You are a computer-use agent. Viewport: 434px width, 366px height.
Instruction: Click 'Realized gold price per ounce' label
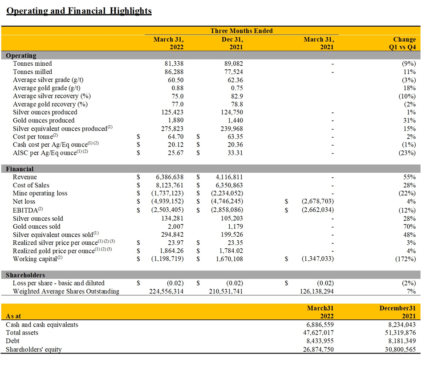(62, 251)
